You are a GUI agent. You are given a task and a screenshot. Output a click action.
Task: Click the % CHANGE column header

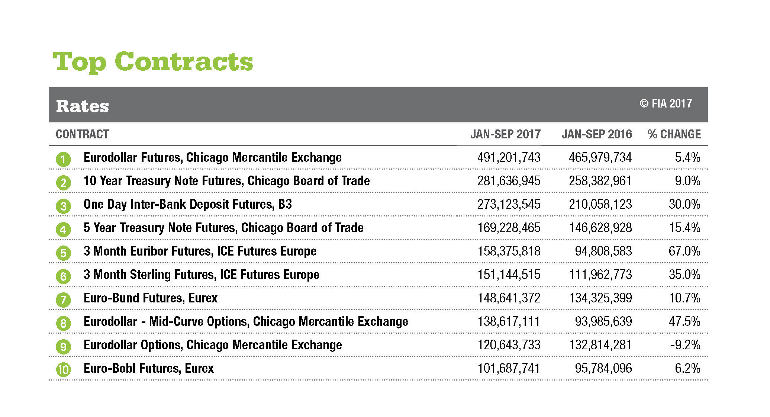[674, 134]
